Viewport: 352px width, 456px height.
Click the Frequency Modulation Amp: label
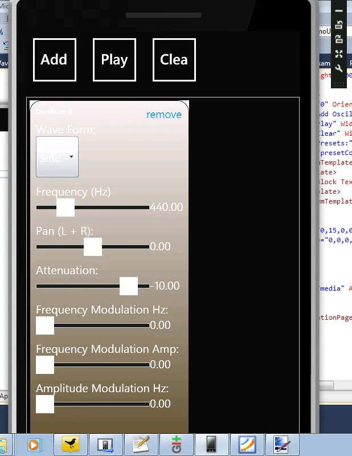pyautogui.click(x=107, y=349)
